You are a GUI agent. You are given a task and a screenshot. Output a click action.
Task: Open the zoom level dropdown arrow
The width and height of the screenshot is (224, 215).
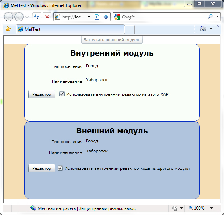212,208
